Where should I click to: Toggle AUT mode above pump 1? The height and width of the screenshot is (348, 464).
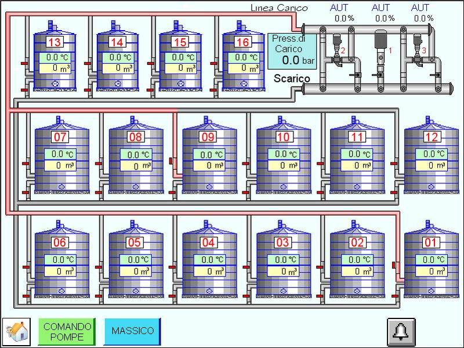(380, 8)
